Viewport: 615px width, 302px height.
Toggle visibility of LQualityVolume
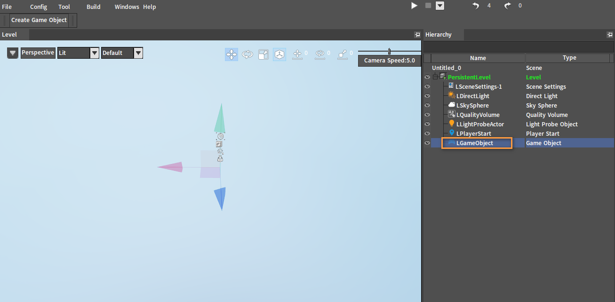427,115
